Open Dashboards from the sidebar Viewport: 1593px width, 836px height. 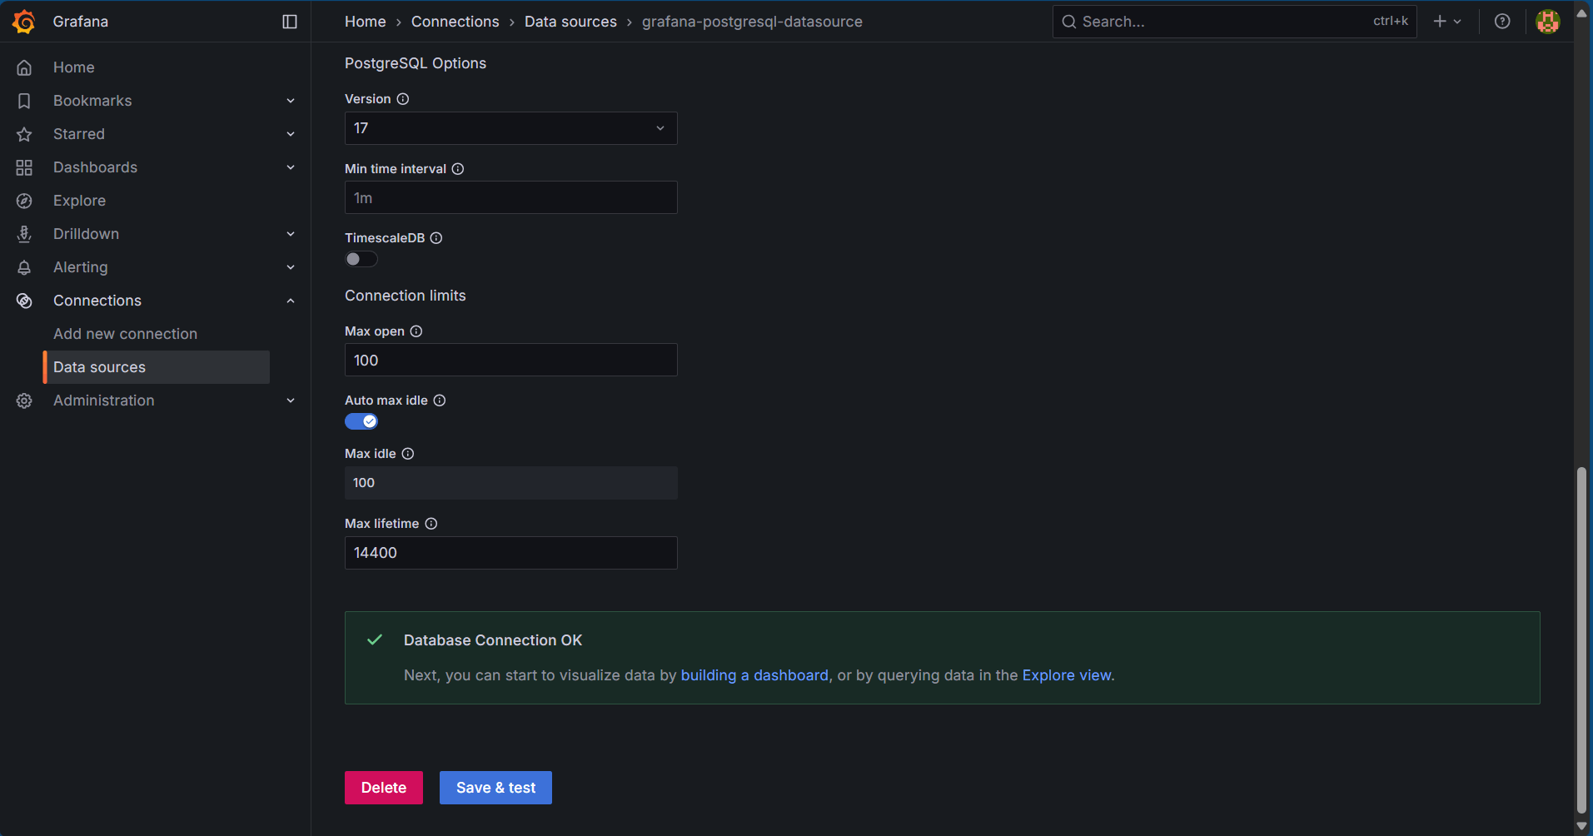click(x=95, y=167)
